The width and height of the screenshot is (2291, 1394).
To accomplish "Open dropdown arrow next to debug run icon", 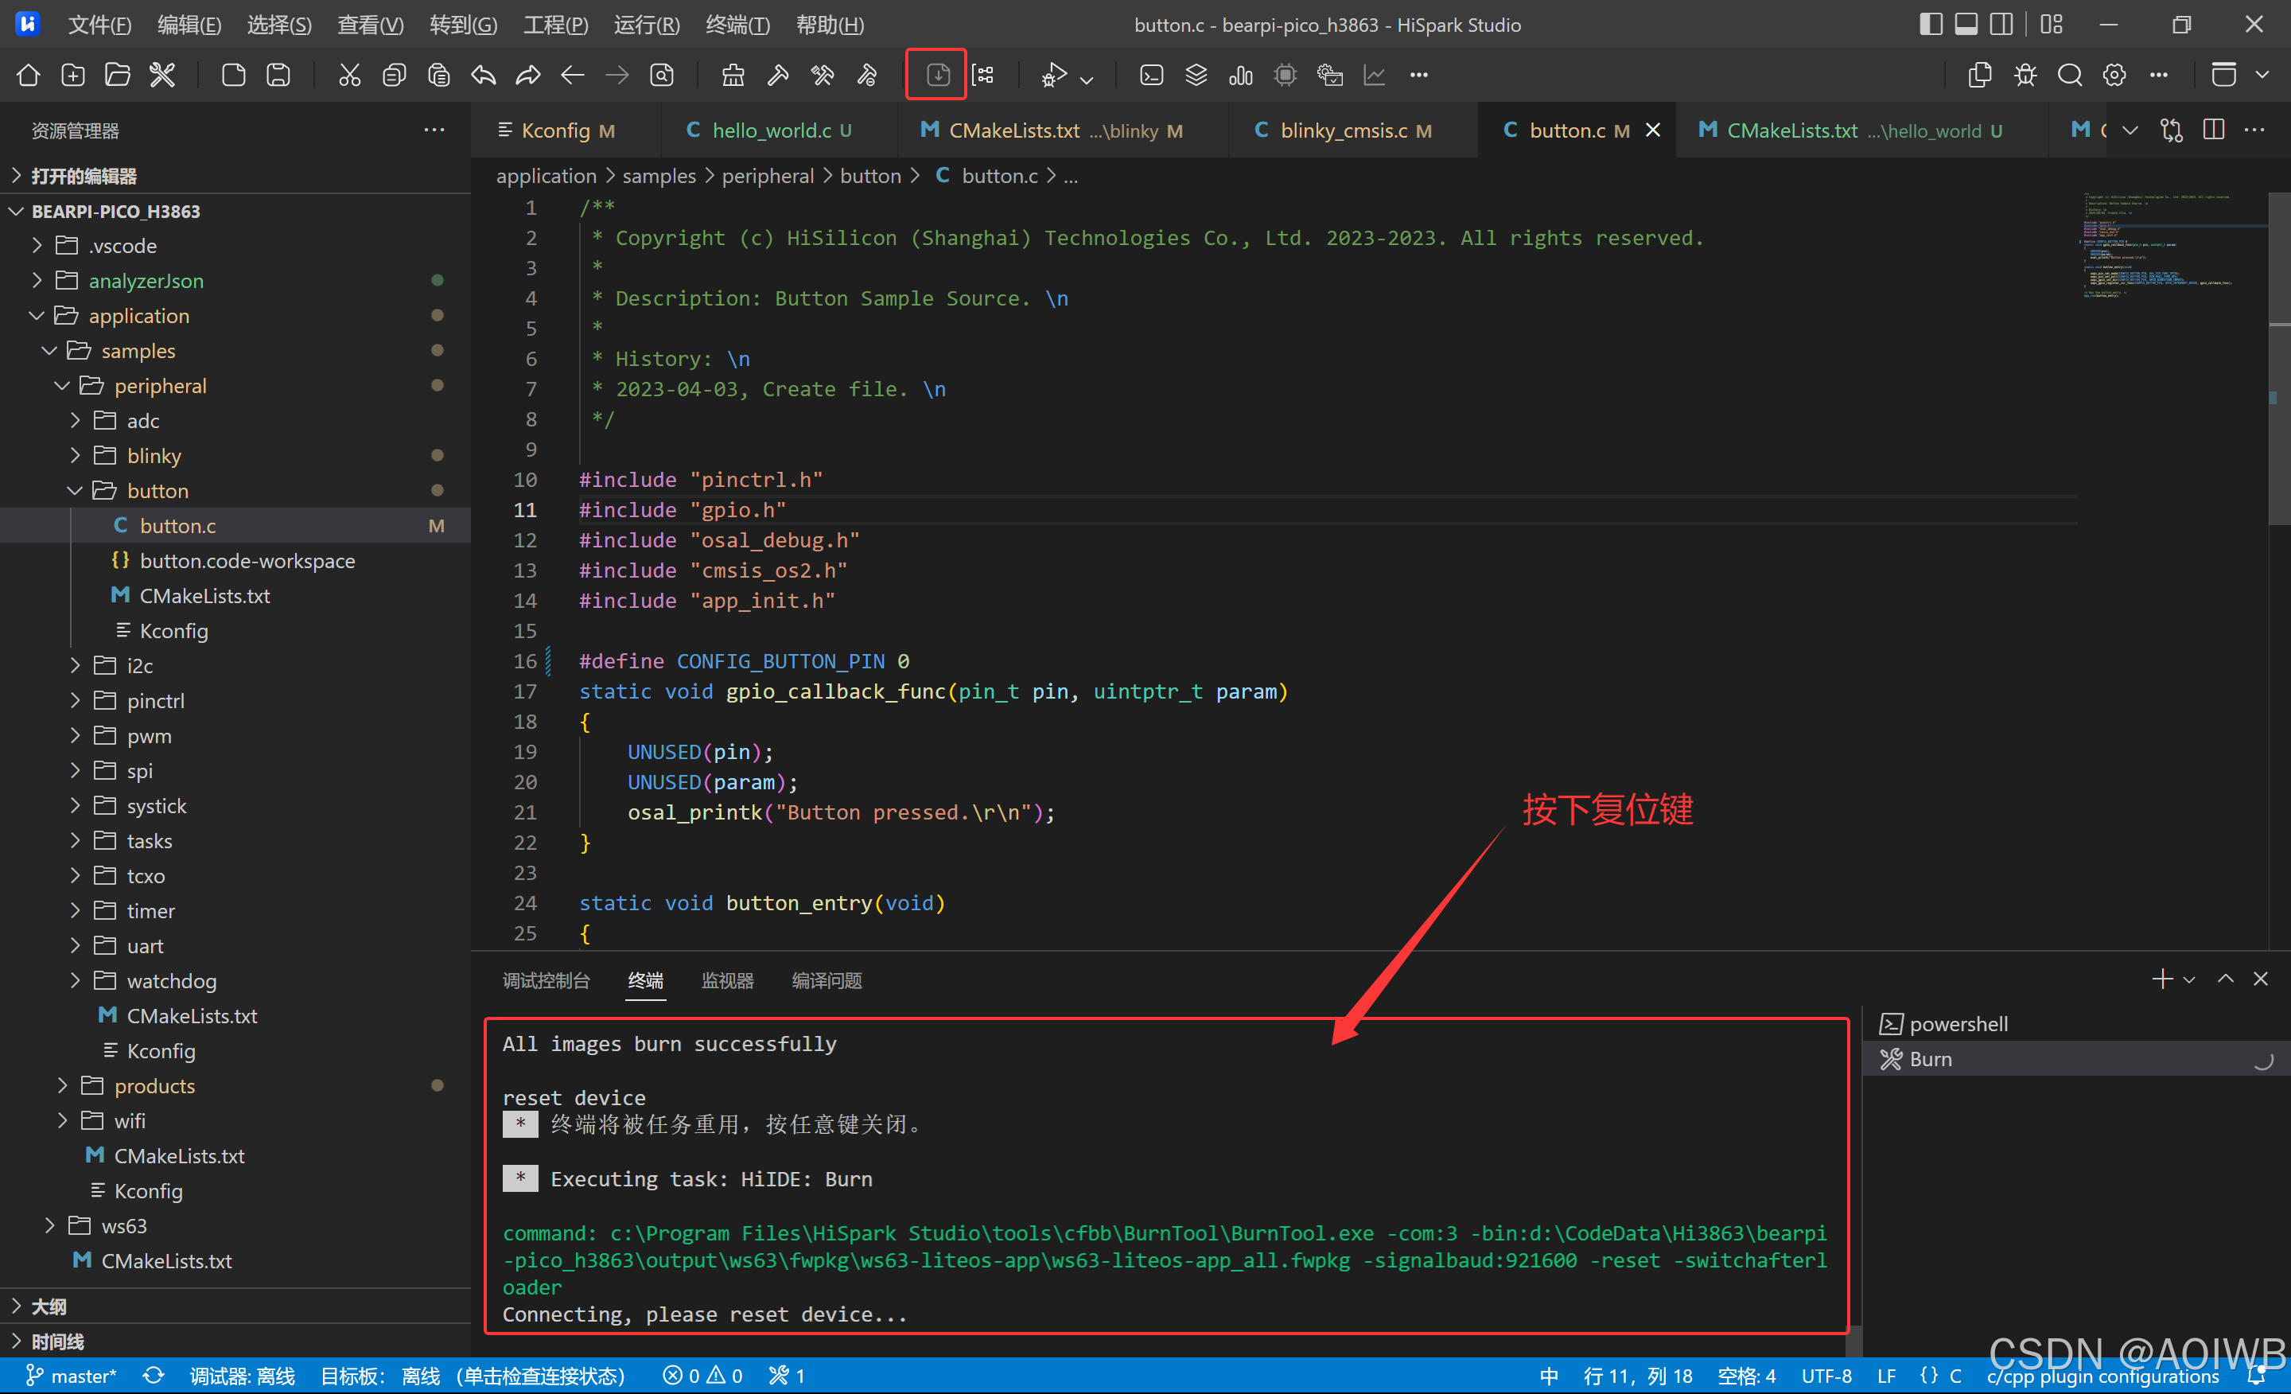I will click(x=1087, y=79).
